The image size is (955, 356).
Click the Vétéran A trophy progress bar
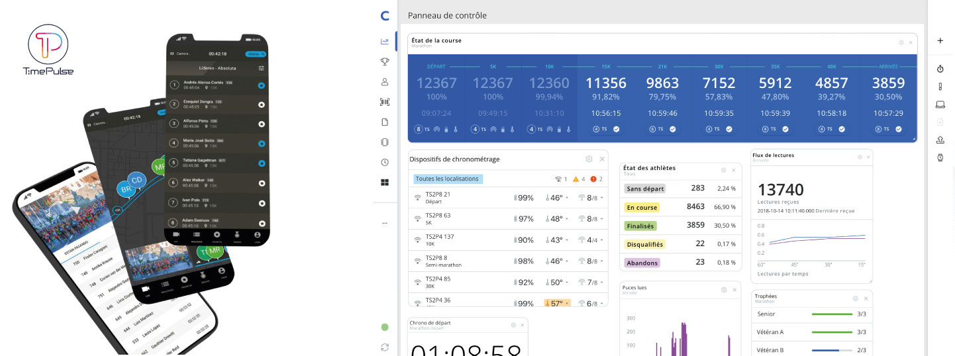(832, 332)
